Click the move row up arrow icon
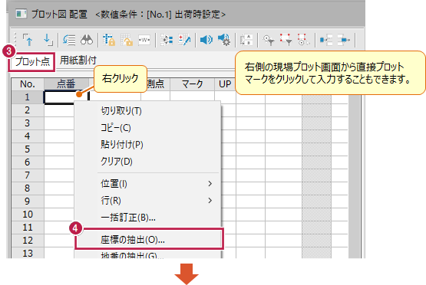The image size is (426, 285). (x=28, y=40)
